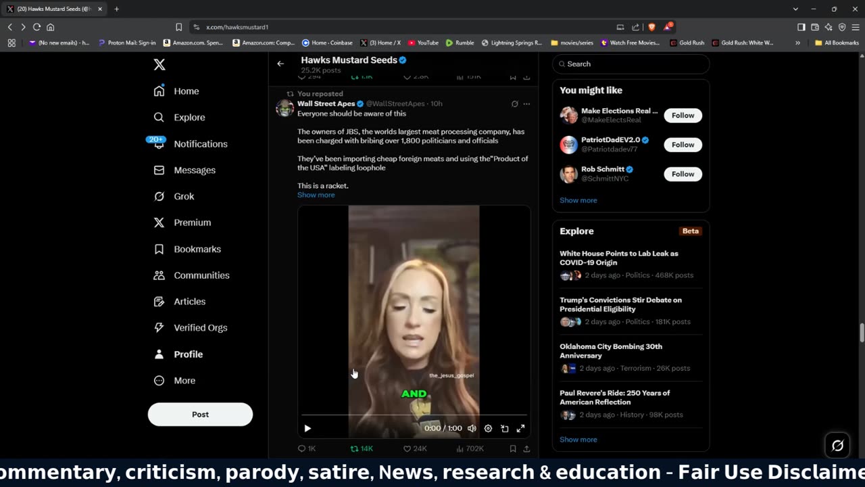Click the browser home button
The image size is (865, 487).
[x=50, y=27]
